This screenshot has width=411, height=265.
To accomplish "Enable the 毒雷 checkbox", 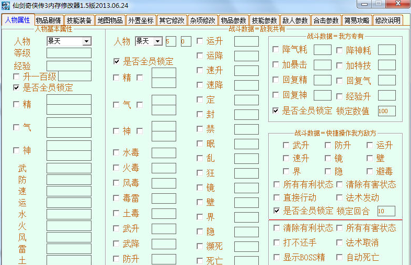I will (116, 198).
